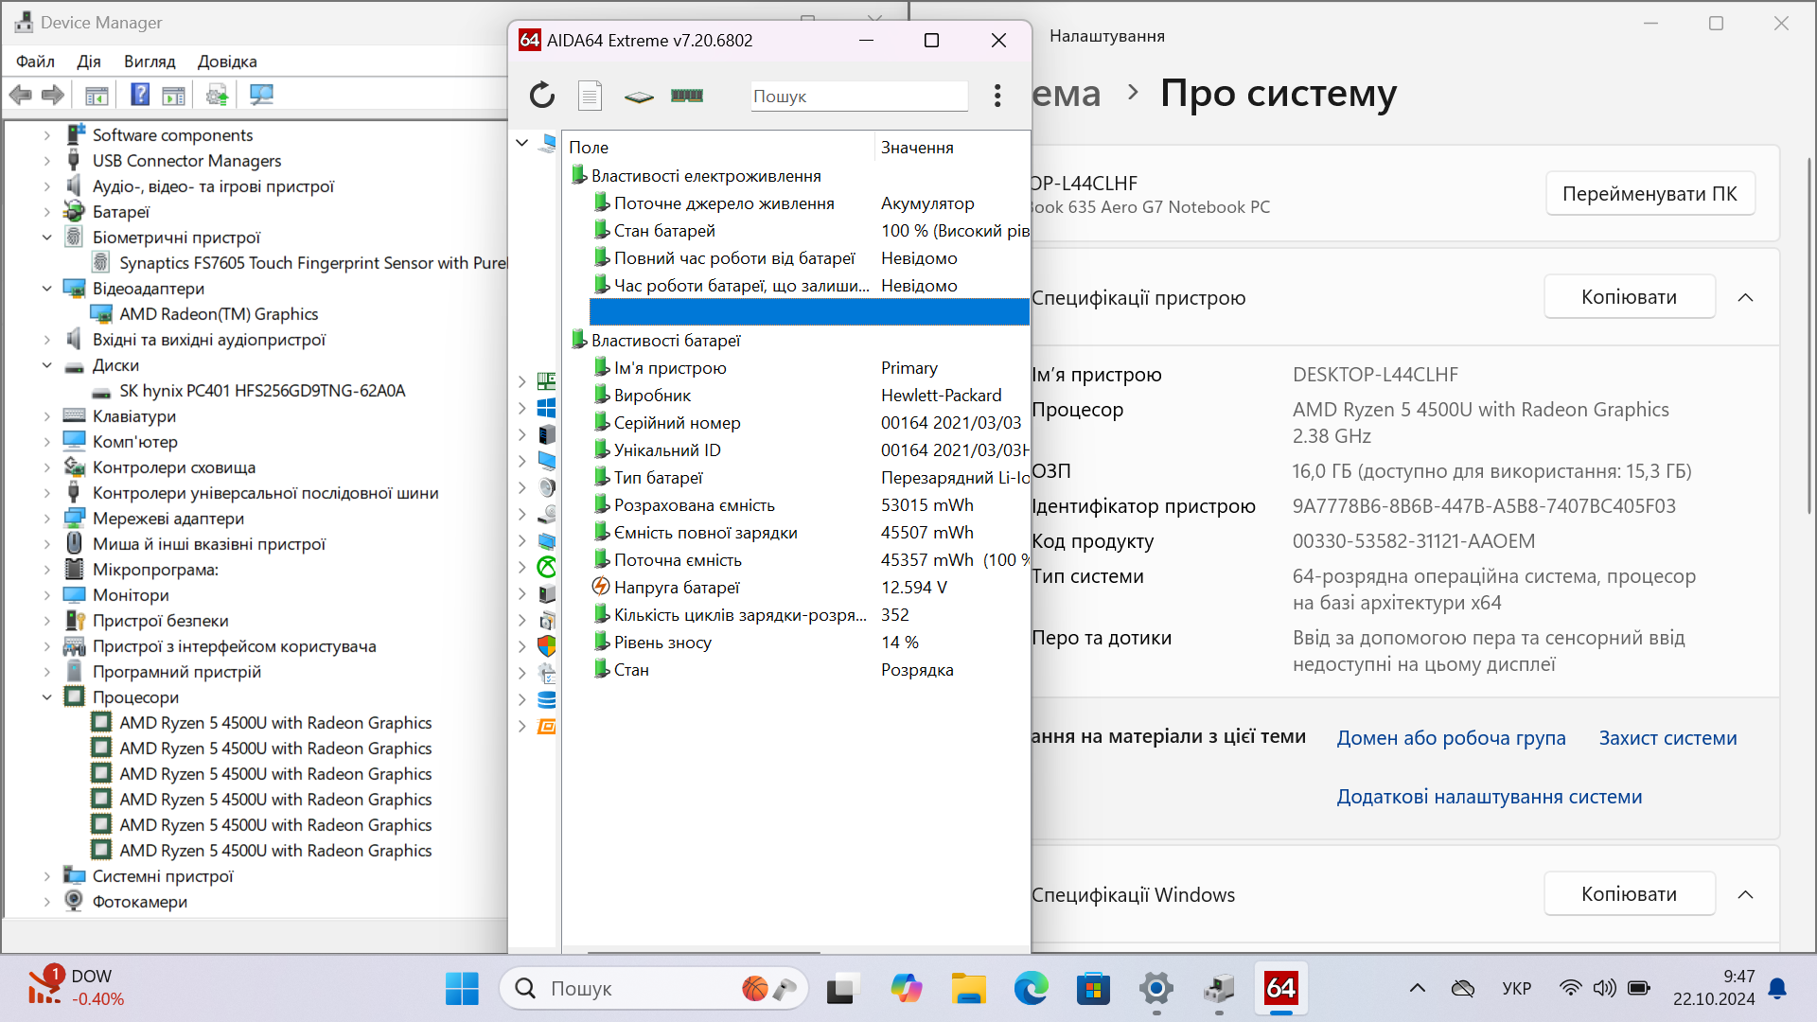The image size is (1817, 1022).
Task: Select the Motherboard category icon in AIDA64 sidebar
Action: [547, 381]
